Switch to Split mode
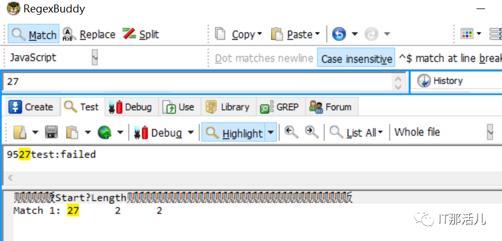Image resolution: width=502 pixels, height=241 pixels. (141, 34)
